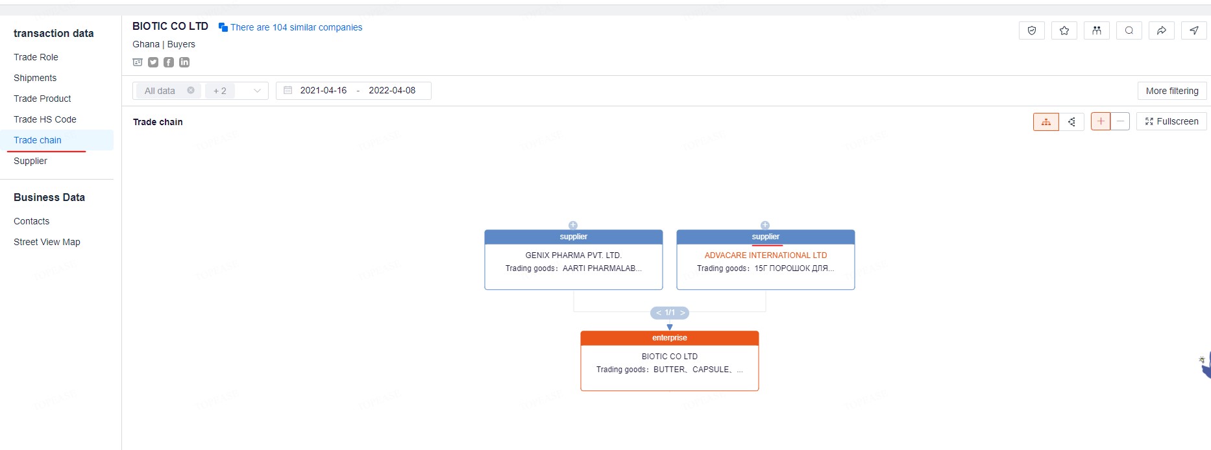1211x450 pixels.
Task: Switch to network graph layout view
Action: pos(1071,121)
